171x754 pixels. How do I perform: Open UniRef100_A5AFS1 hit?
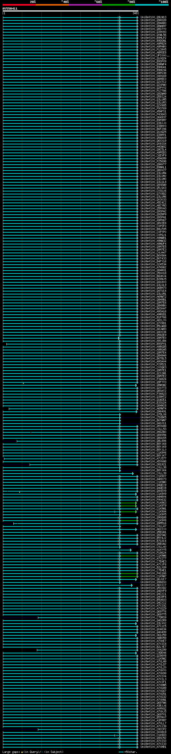(153, 112)
